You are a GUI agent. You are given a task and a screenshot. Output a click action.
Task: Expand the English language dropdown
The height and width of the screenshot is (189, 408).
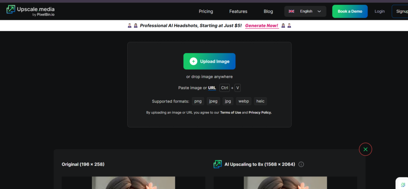pyautogui.click(x=305, y=11)
